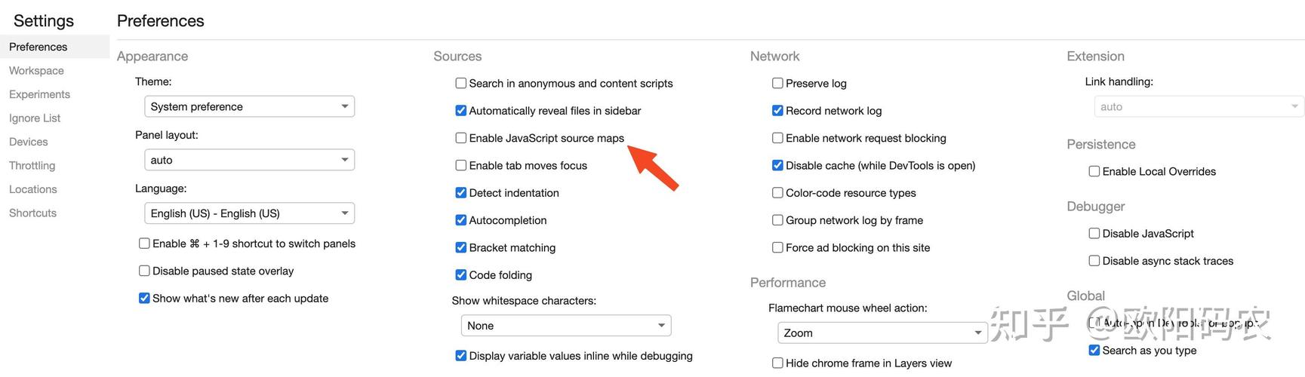
Task: Uncheck Record network log
Action: click(777, 111)
